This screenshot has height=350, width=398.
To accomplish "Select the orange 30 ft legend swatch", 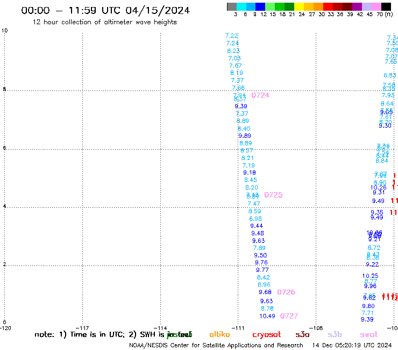I will click(x=318, y=6).
